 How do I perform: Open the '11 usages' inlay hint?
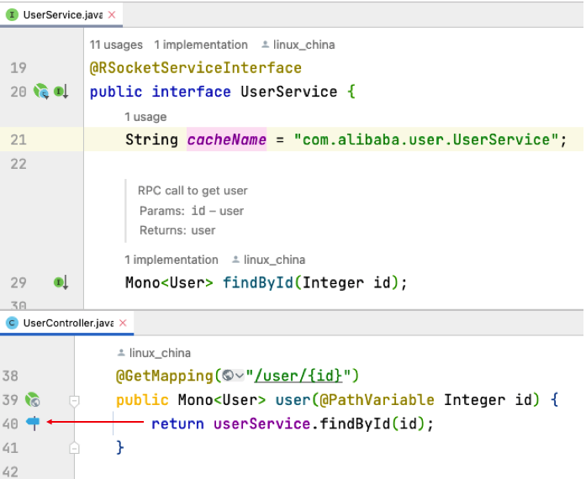[x=116, y=45]
